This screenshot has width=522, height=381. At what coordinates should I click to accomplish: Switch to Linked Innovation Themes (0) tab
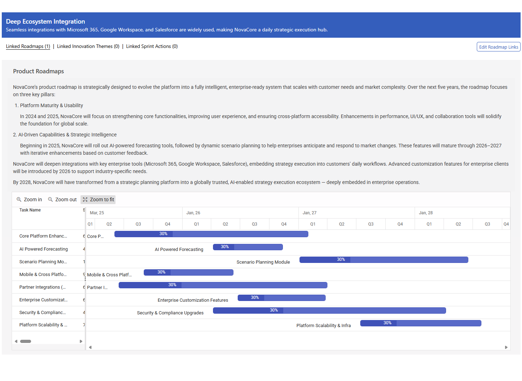[88, 47]
